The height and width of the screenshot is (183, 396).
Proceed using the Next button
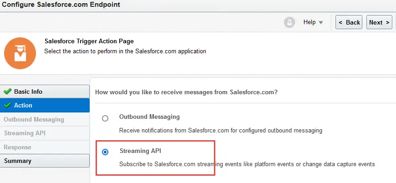pos(379,22)
